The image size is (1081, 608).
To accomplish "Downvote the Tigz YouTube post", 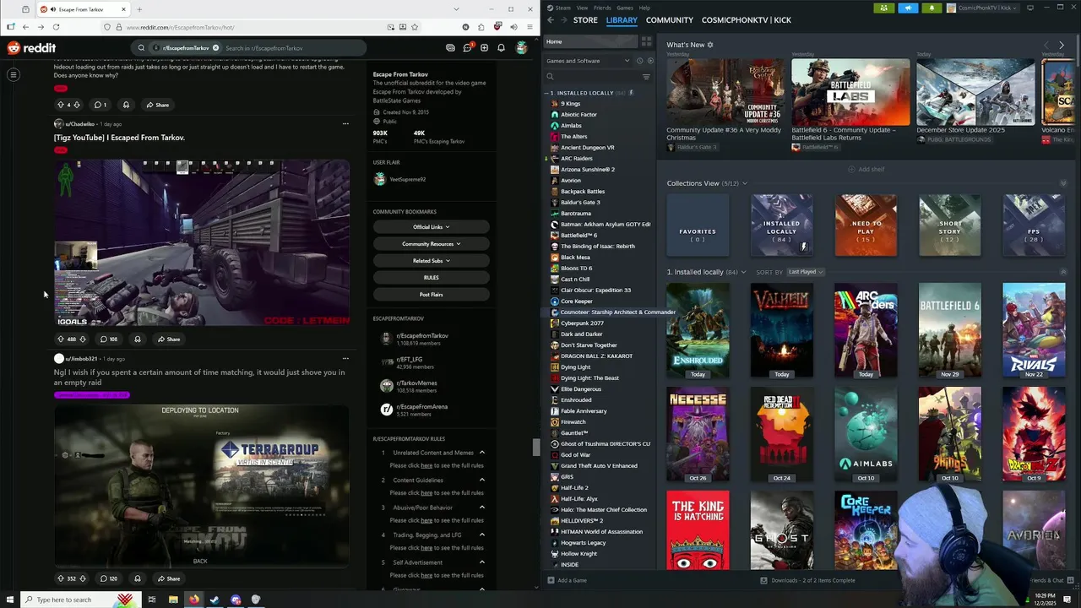I will coord(83,339).
